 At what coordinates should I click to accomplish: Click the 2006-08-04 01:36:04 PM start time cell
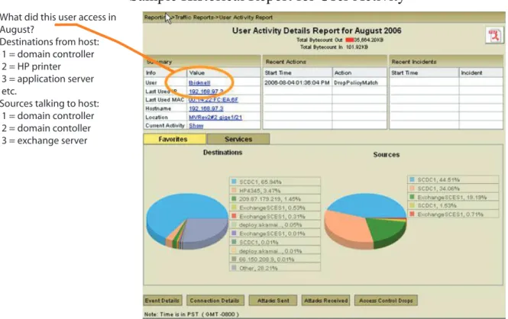click(296, 83)
